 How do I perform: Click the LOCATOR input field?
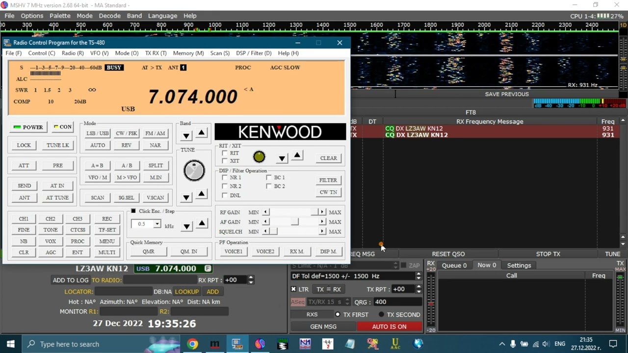tap(123, 292)
